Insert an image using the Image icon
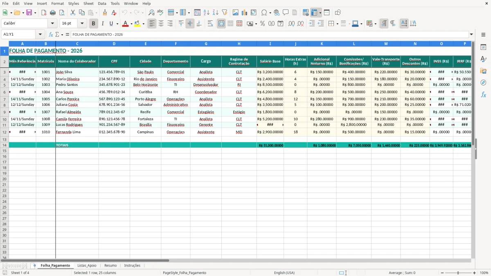 (x=236, y=13)
